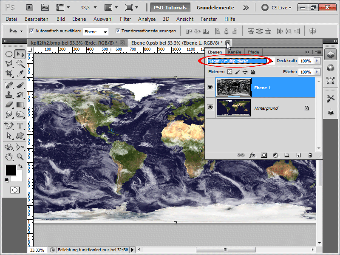Screen dimensions: 340x255
Task: Select the Magic Wand tool
Action: (x=20, y=63)
